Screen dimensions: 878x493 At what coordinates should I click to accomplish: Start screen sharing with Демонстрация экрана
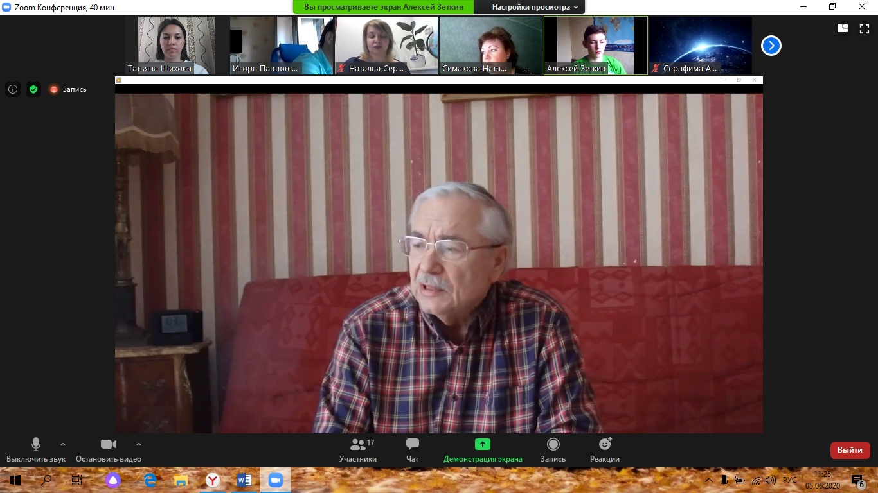[482, 449]
